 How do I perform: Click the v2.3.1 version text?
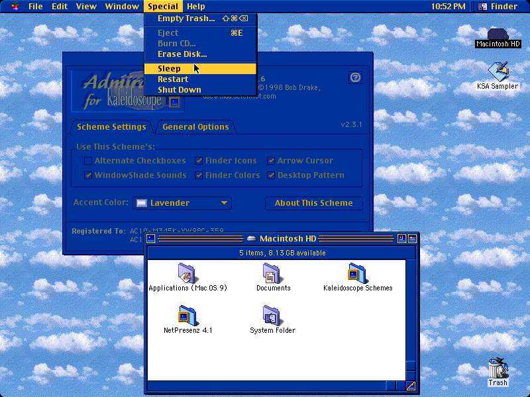[x=351, y=124]
